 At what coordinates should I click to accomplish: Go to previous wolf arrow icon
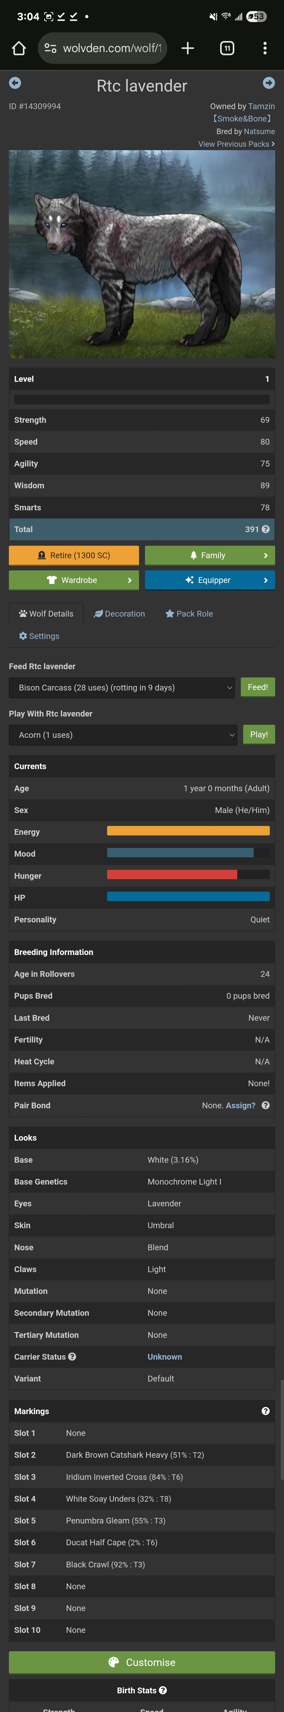(x=15, y=83)
